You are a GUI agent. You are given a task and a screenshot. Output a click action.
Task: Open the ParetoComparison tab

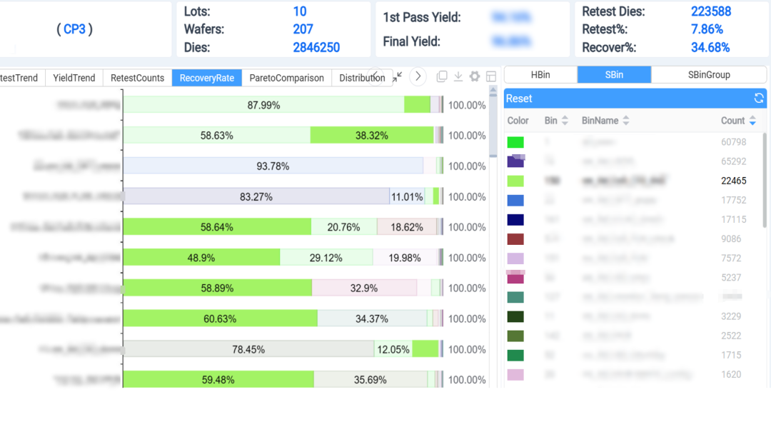(286, 78)
